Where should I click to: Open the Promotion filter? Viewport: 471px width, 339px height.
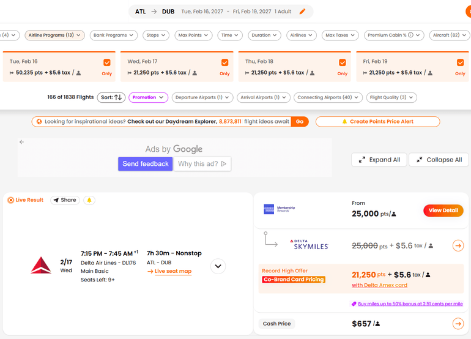point(148,97)
